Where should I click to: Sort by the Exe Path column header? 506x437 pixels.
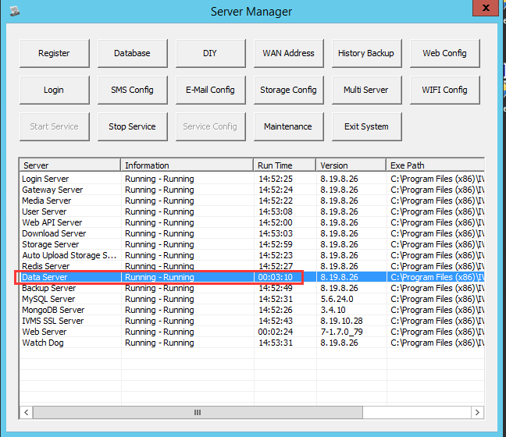pos(436,165)
